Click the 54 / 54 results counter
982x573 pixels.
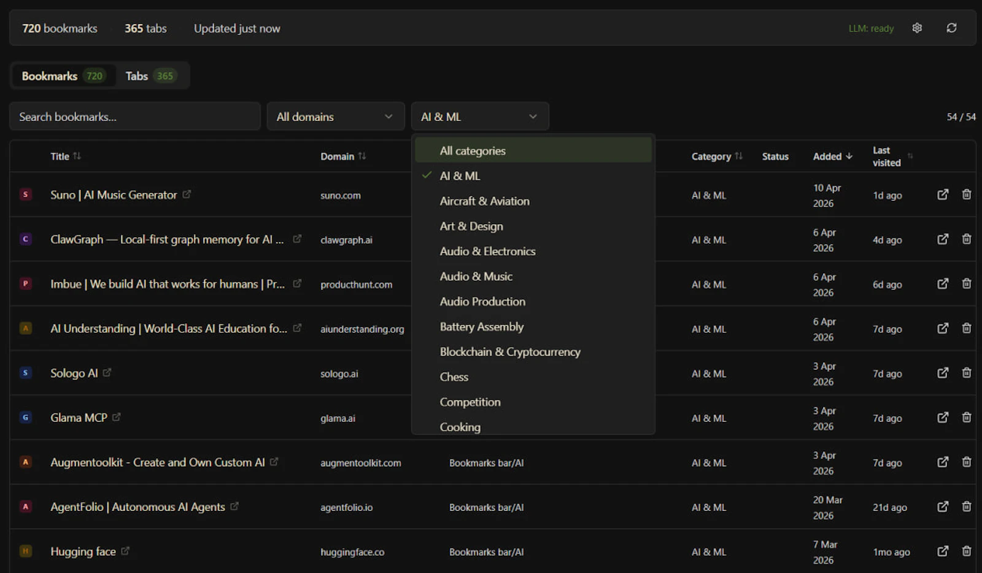pyautogui.click(x=961, y=117)
